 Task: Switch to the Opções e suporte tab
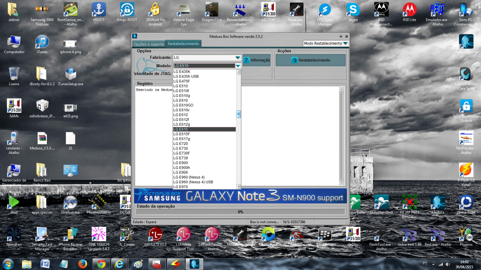coord(148,44)
